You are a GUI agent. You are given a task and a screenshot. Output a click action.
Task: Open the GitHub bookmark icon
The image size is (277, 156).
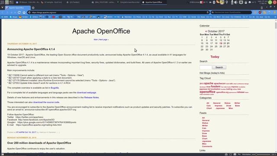point(47,17)
